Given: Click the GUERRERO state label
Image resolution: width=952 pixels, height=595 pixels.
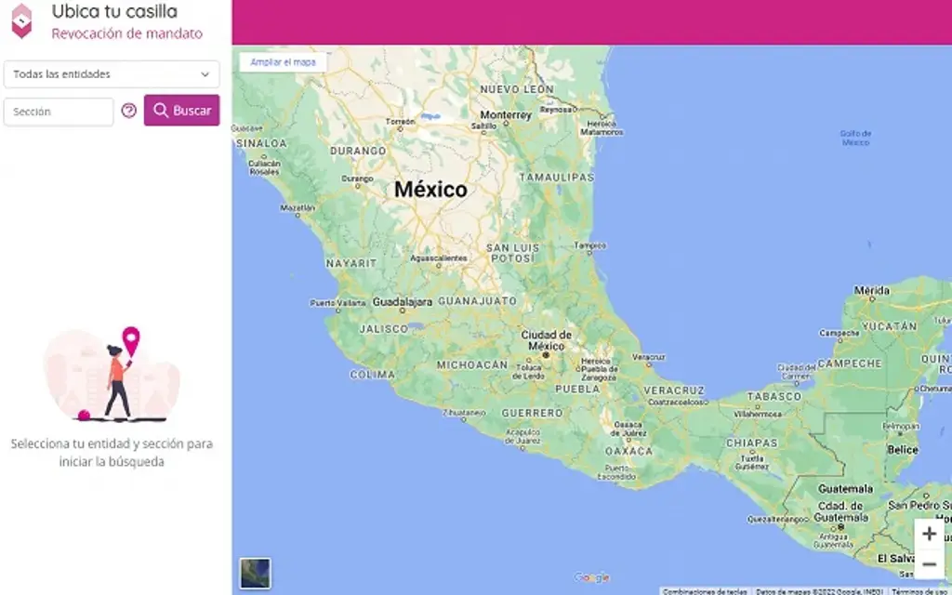Looking at the screenshot, I should [532, 413].
